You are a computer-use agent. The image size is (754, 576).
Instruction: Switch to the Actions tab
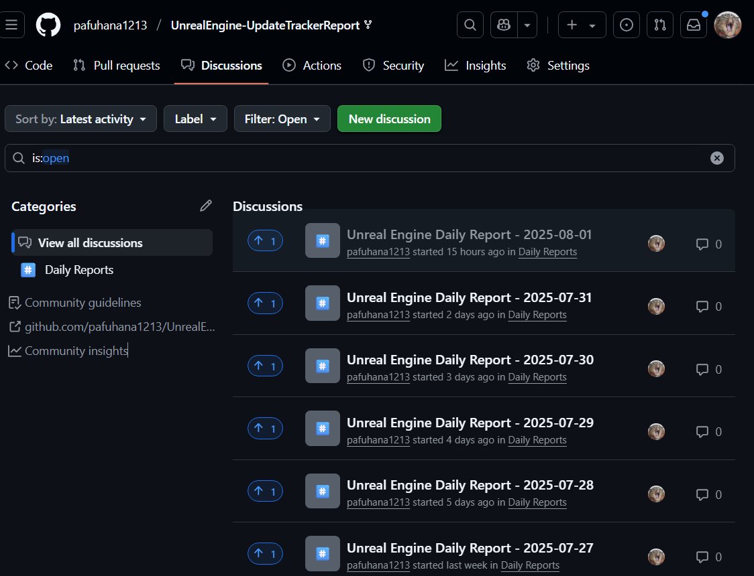click(312, 65)
